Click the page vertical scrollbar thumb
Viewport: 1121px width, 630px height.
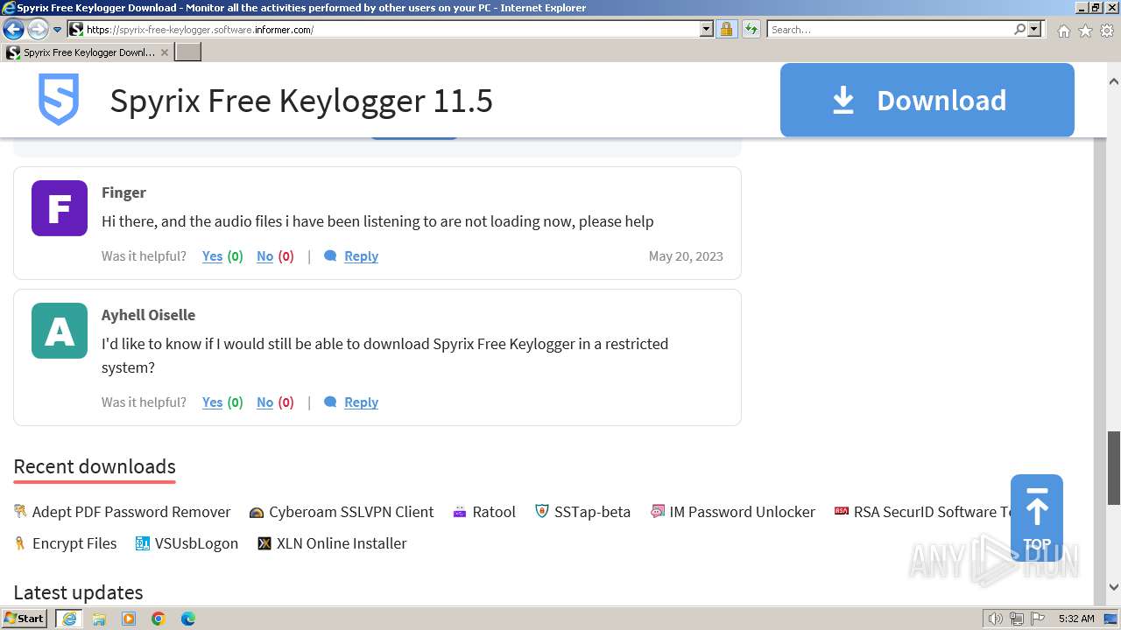point(1114,467)
